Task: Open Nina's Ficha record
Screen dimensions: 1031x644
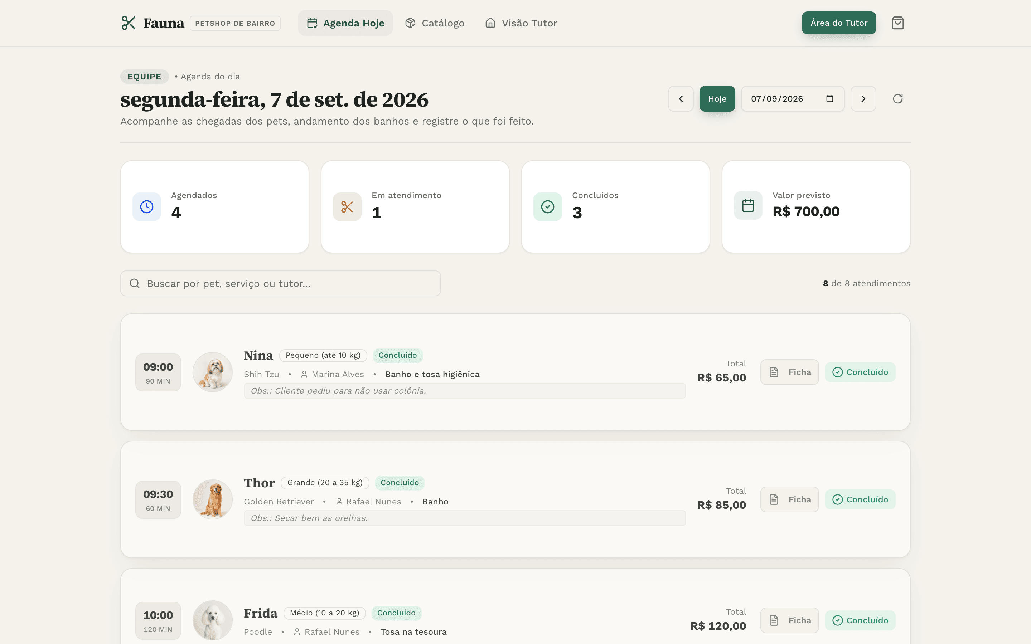Action: (789, 372)
